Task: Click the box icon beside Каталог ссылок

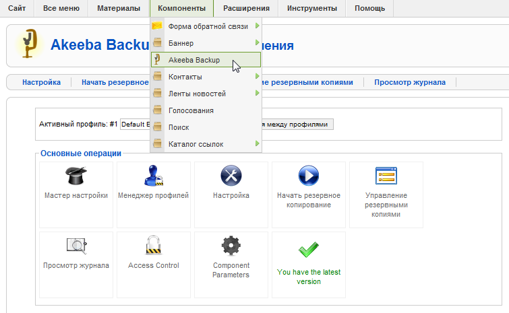Action: (158, 143)
